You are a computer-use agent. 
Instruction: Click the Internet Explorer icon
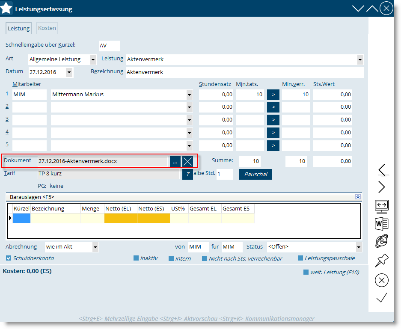point(382,241)
